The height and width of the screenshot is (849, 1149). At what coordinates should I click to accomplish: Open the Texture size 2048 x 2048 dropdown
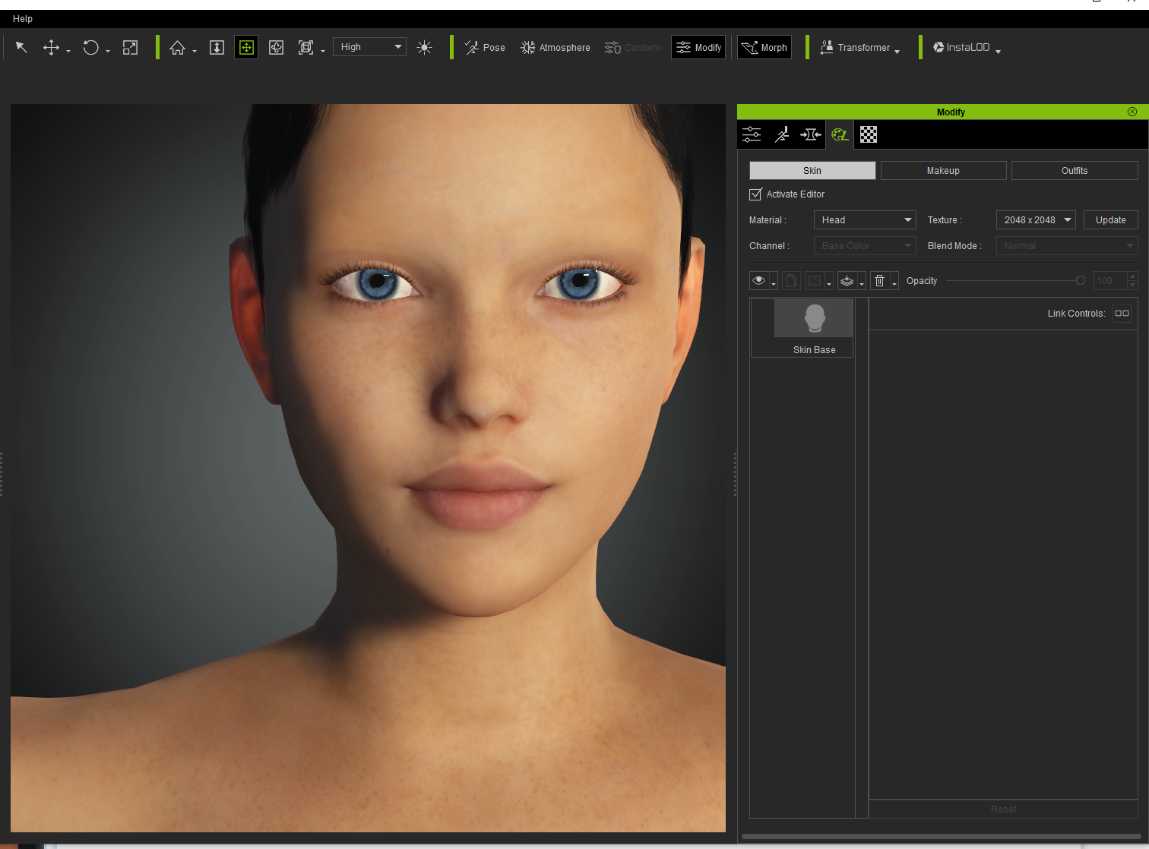[1036, 220]
